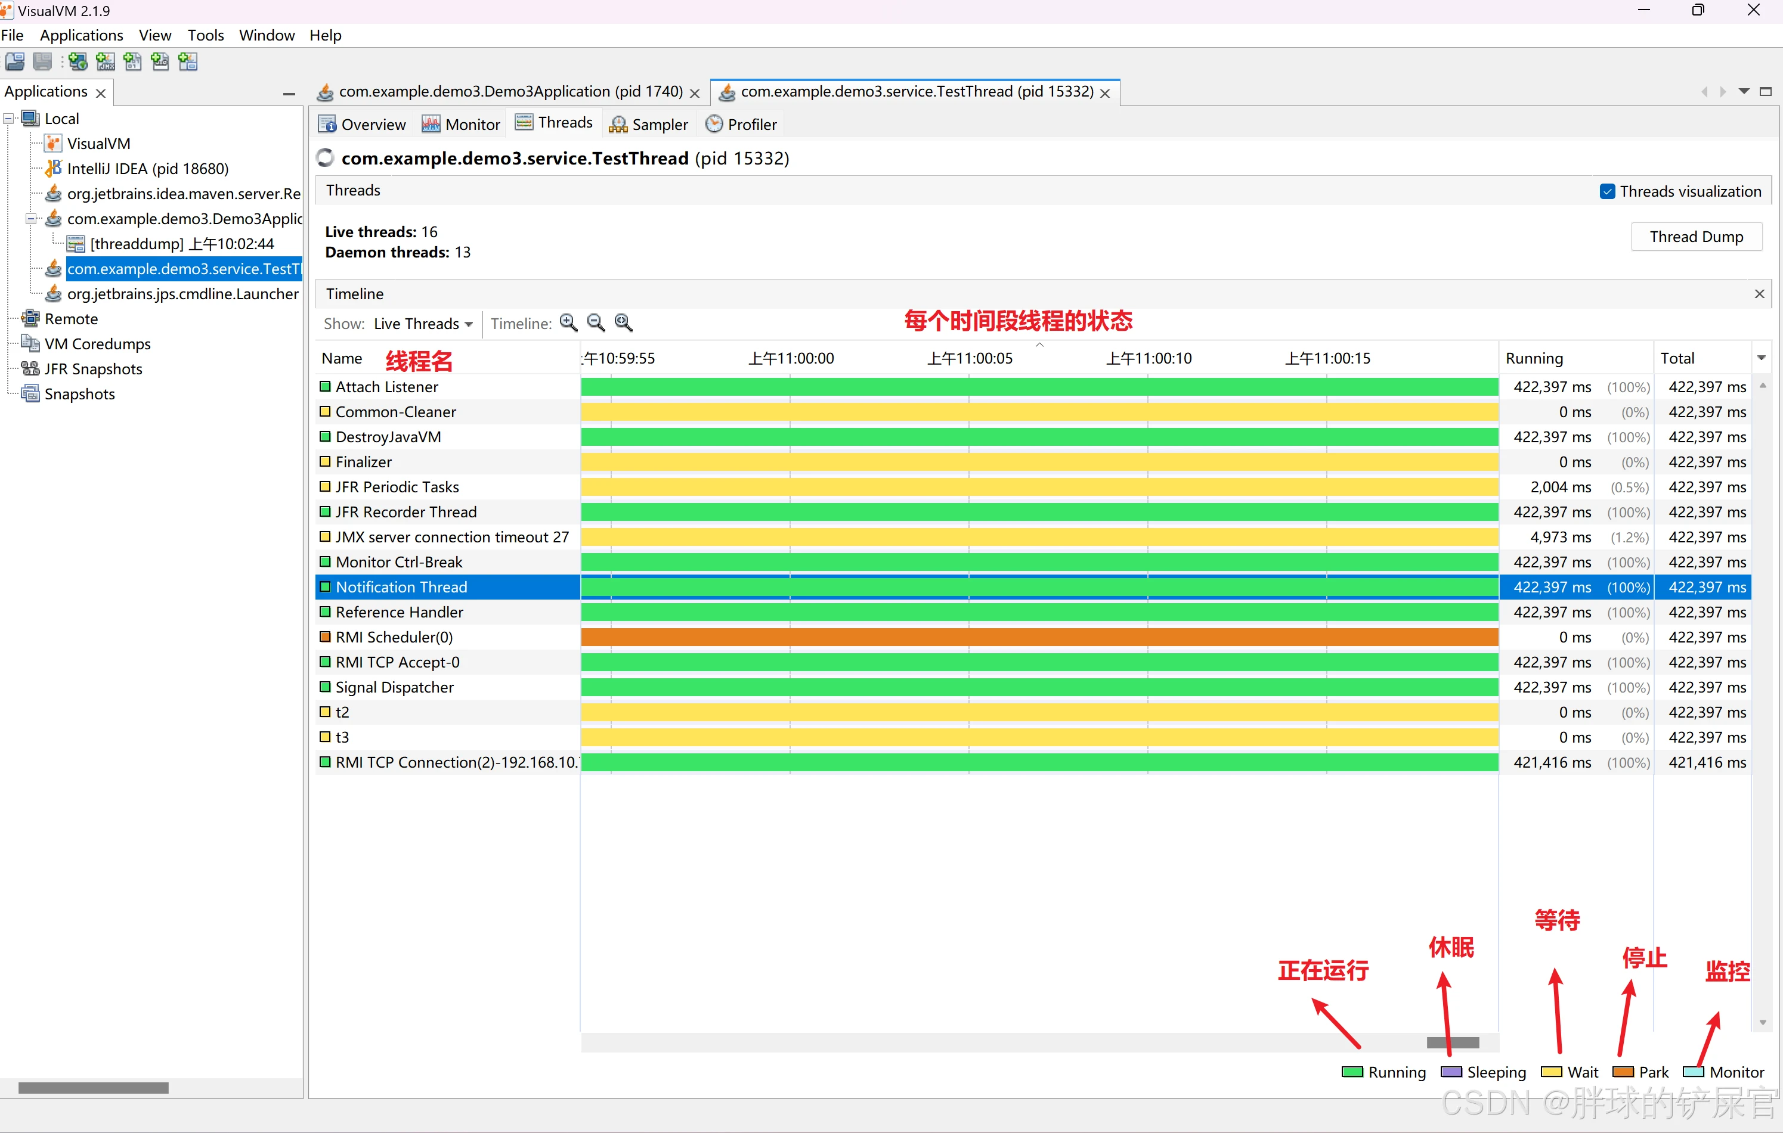Select the Finalizer thread row
The height and width of the screenshot is (1133, 1783).
[1033, 462]
